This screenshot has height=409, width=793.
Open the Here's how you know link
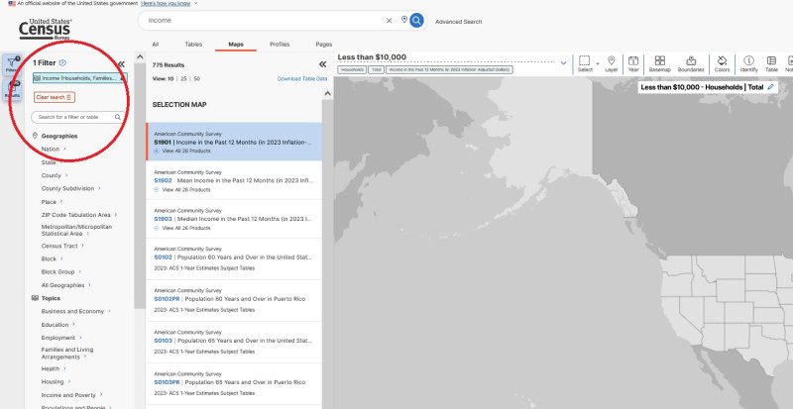(166, 3)
